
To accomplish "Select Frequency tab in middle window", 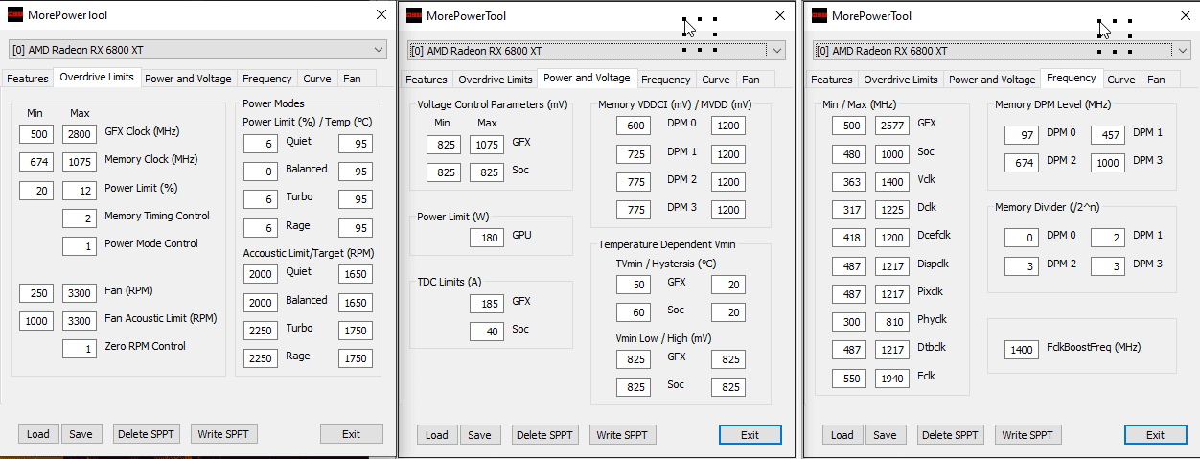I will 666,80.
